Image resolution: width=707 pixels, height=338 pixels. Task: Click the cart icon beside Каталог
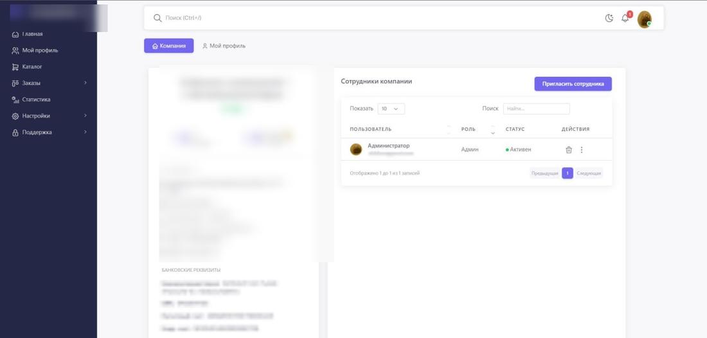15,67
